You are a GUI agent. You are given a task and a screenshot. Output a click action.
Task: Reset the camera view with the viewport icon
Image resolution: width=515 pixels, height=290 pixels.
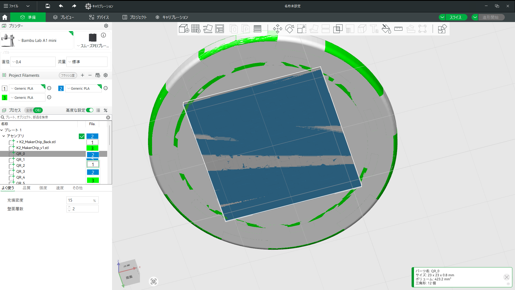[x=154, y=281]
